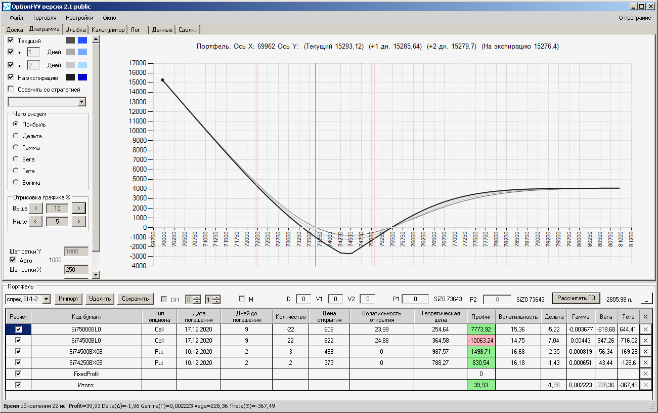
Task: Toggle the +1 Дней curve checkbox
Action: (11, 52)
